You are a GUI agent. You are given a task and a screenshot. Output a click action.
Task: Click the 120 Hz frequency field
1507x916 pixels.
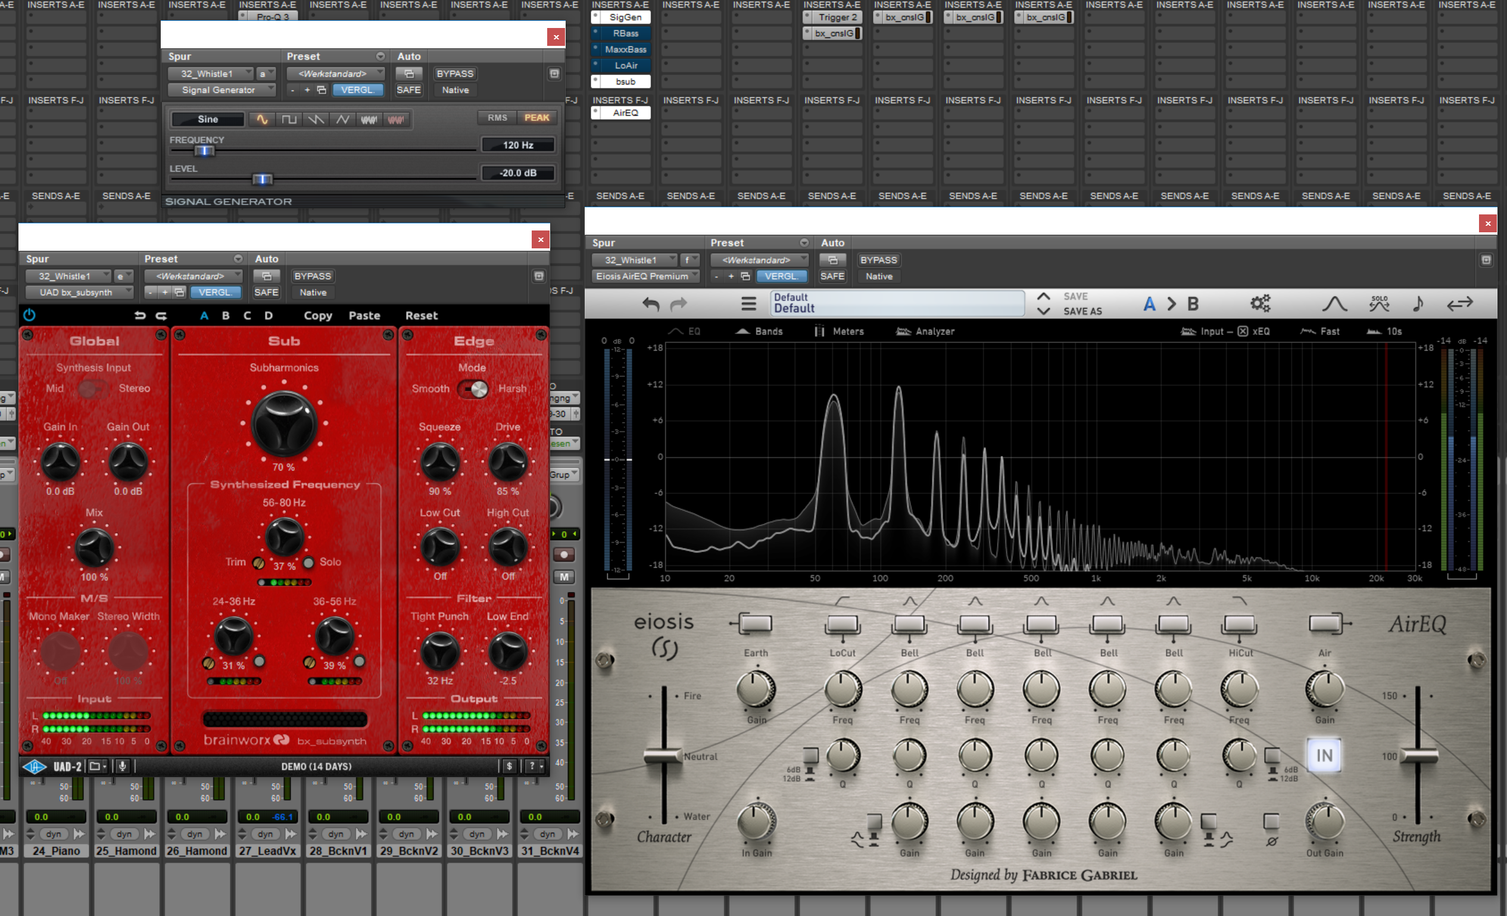click(x=518, y=145)
